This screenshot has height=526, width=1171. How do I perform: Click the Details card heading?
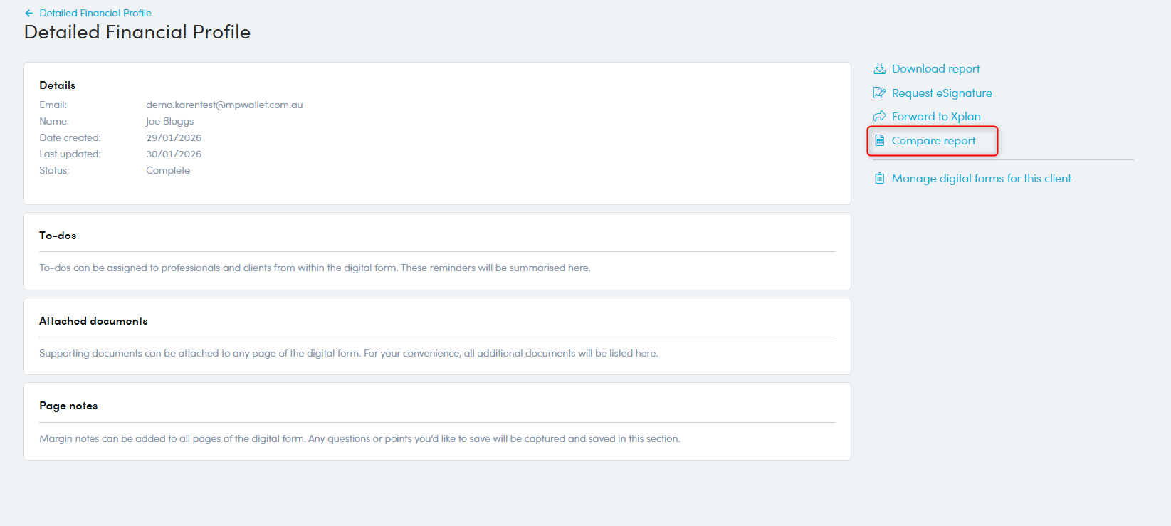[57, 85]
